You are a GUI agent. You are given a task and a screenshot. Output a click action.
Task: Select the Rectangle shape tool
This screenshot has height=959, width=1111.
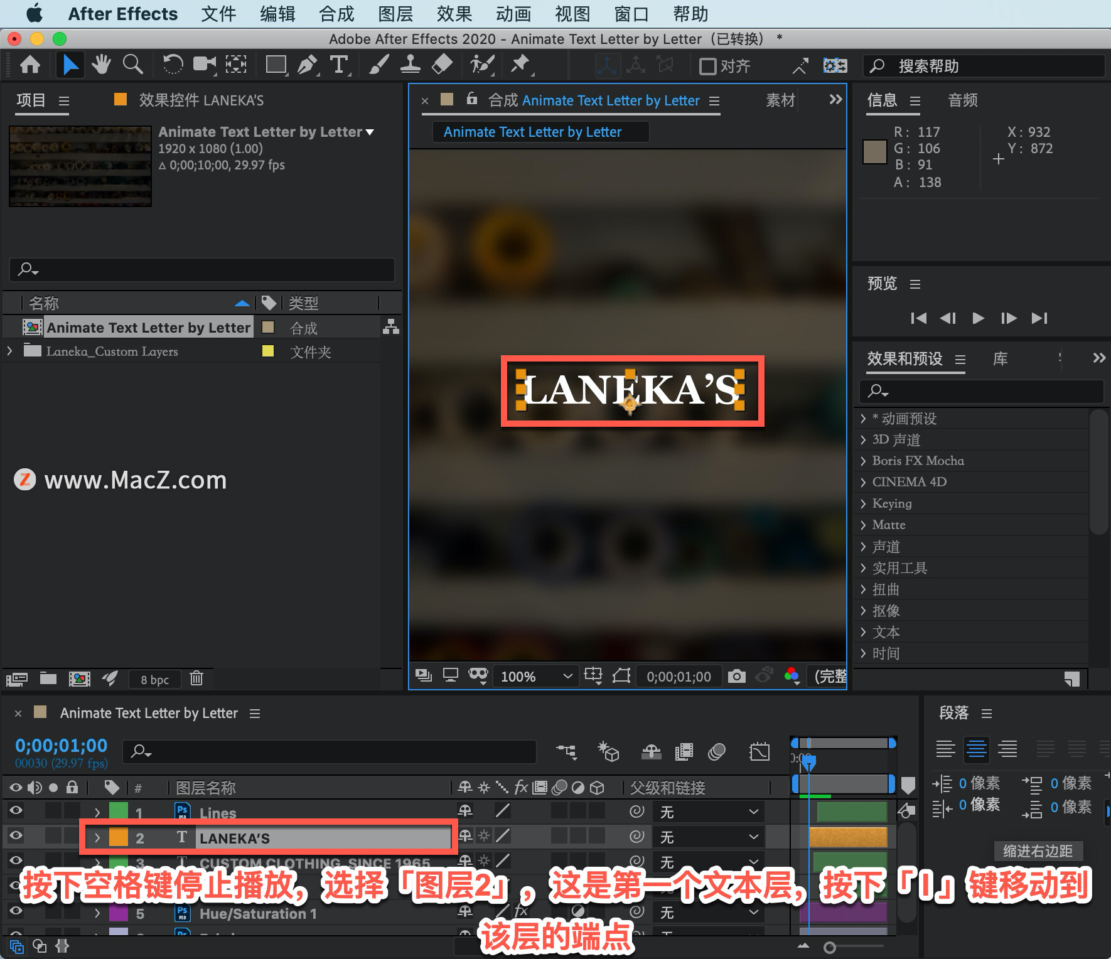coord(276,65)
